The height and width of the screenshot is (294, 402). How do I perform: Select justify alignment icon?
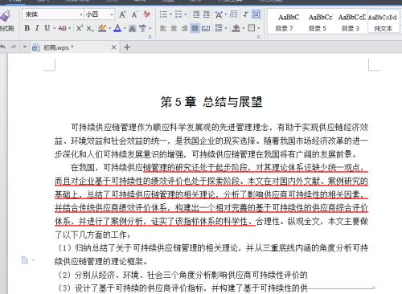(x=195, y=28)
